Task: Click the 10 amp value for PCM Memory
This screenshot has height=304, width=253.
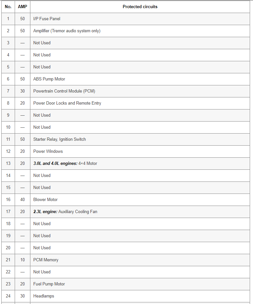Action: point(23,260)
